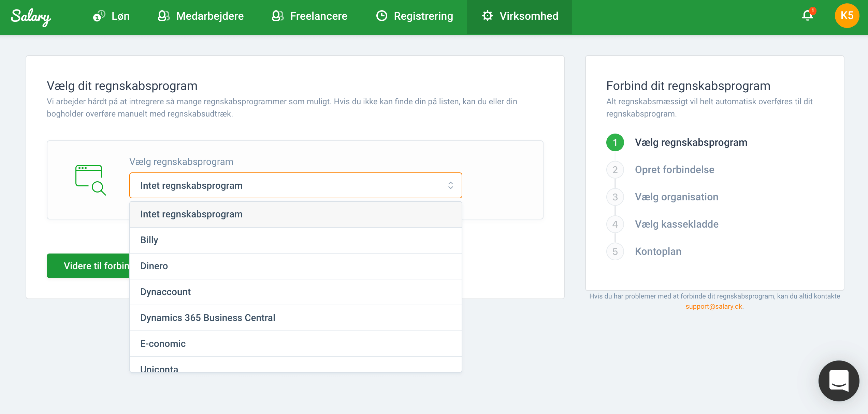Collapse the Vælg regnskabsprogram dropdown
The width and height of the screenshot is (868, 414).
pyautogui.click(x=295, y=185)
